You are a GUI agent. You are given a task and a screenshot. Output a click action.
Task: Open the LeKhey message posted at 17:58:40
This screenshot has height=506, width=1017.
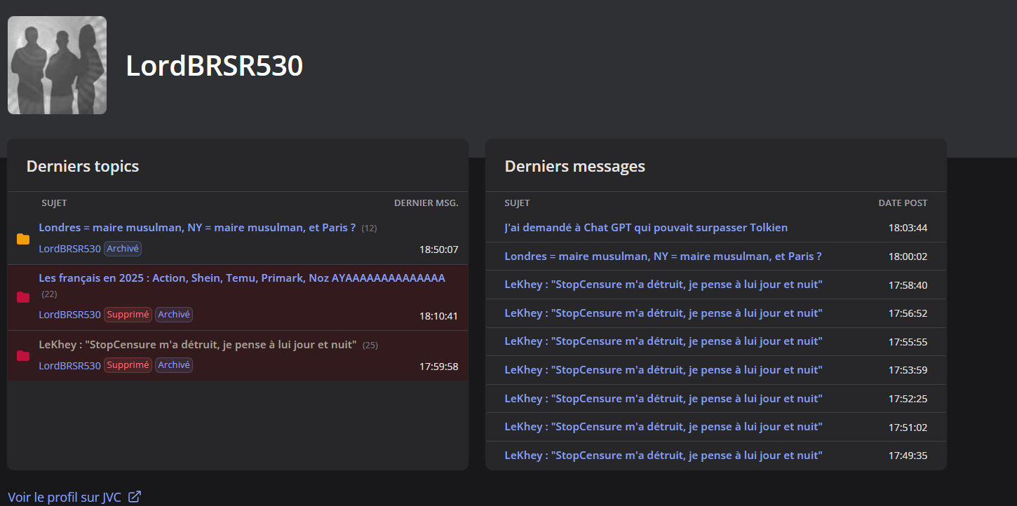coord(663,285)
